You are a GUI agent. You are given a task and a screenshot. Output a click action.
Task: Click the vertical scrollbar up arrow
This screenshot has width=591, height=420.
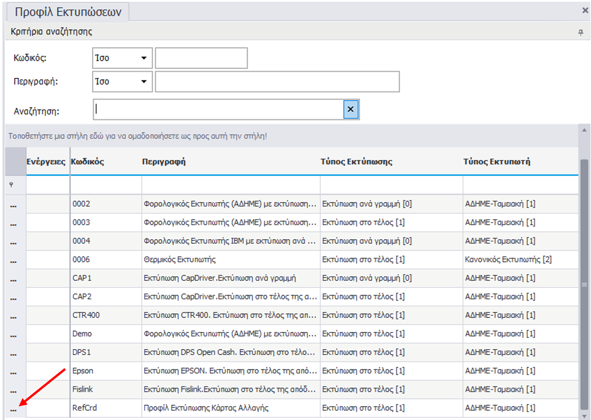click(585, 130)
